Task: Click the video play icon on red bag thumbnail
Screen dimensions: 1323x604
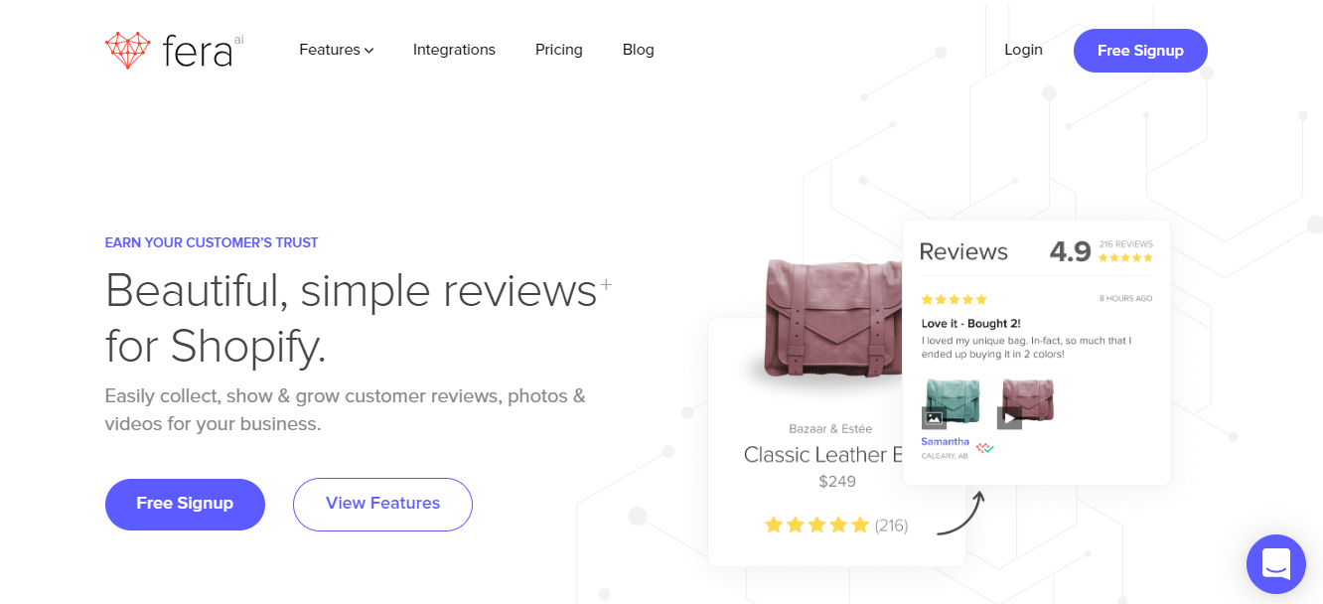Action: (1009, 418)
